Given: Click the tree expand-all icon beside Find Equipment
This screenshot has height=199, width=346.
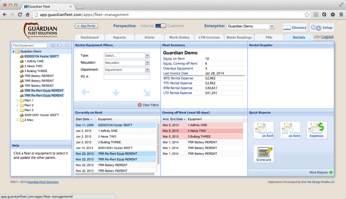Looking at the screenshot, I should [x=53, y=45].
